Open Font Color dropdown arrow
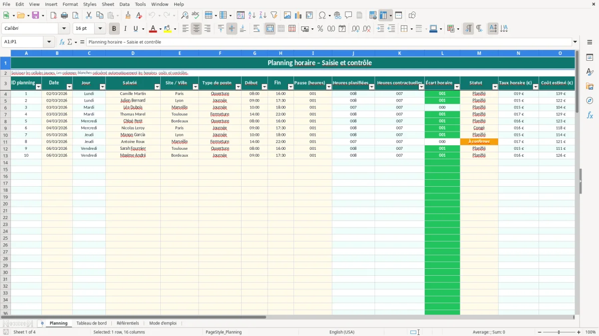The height and width of the screenshot is (336, 599). coord(160,29)
